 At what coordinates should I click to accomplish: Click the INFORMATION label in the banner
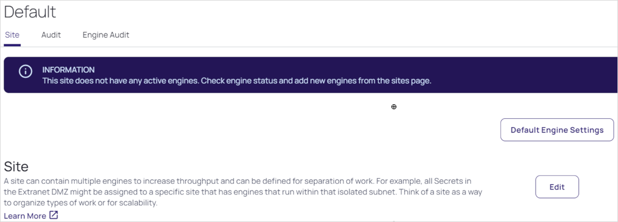pos(68,70)
